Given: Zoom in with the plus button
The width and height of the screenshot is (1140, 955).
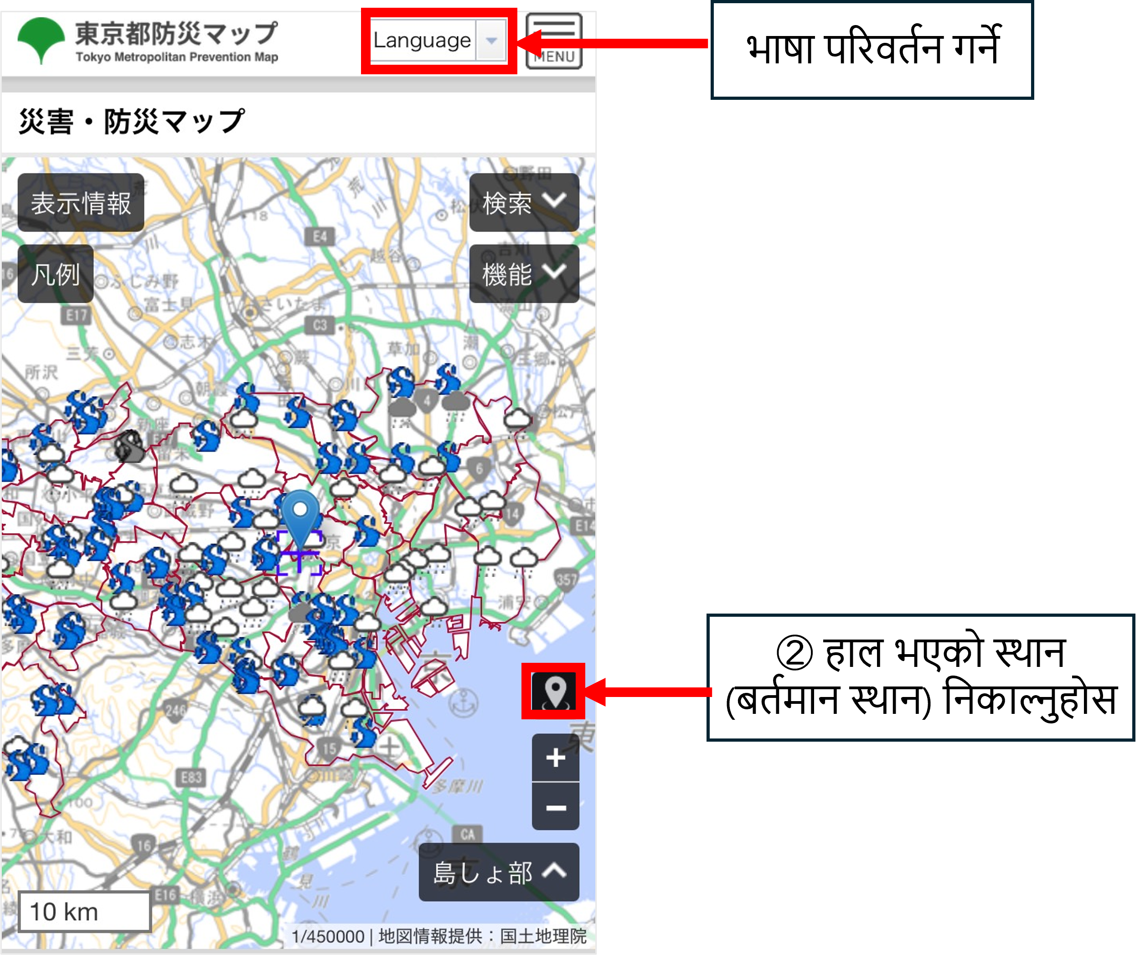Looking at the screenshot, I should tap(555, 758).
